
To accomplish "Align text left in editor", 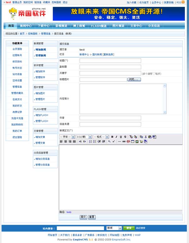I will pyautogui.click(x=61, y=142).
